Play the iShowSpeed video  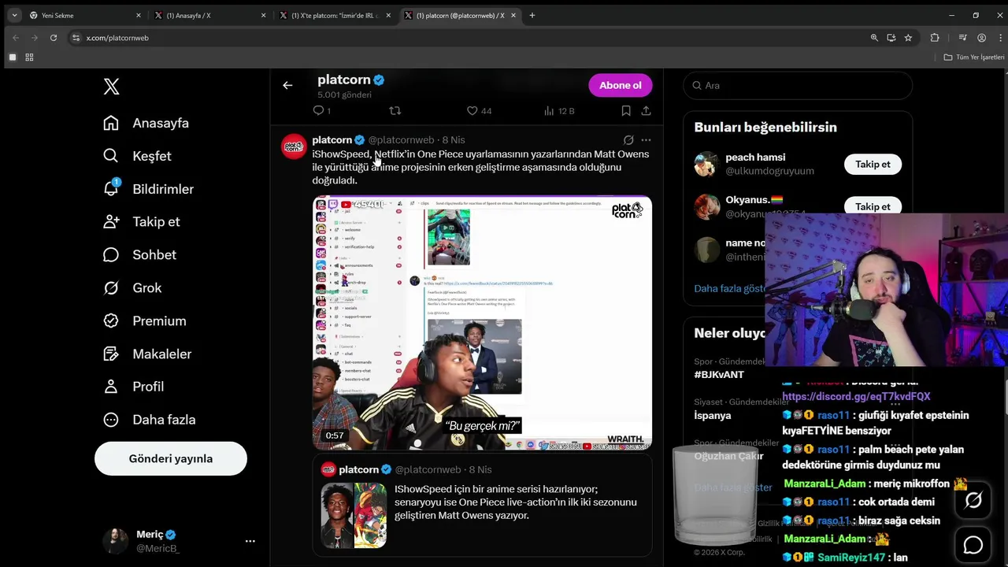click(x=482, y=323)
